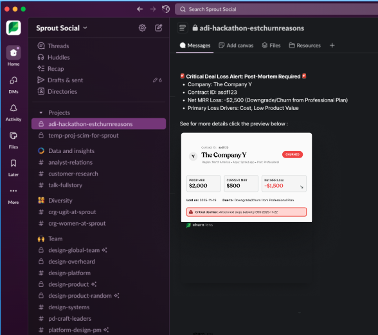Image resolution: width=378 pixels, height=335 pixels.
Task: Open Directories in the sidebar
Action: 99,92
